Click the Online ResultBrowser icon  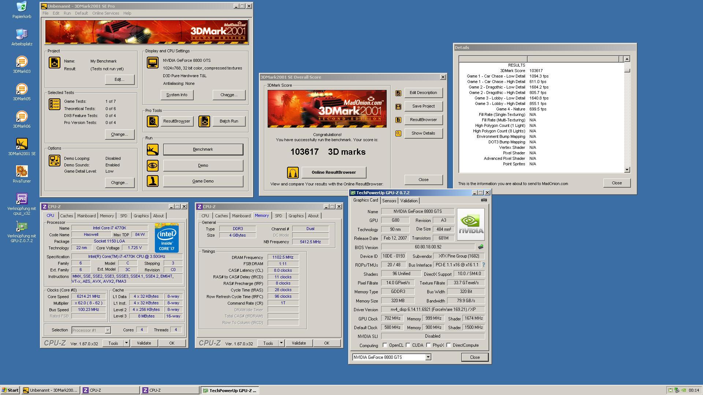point(293,172)
